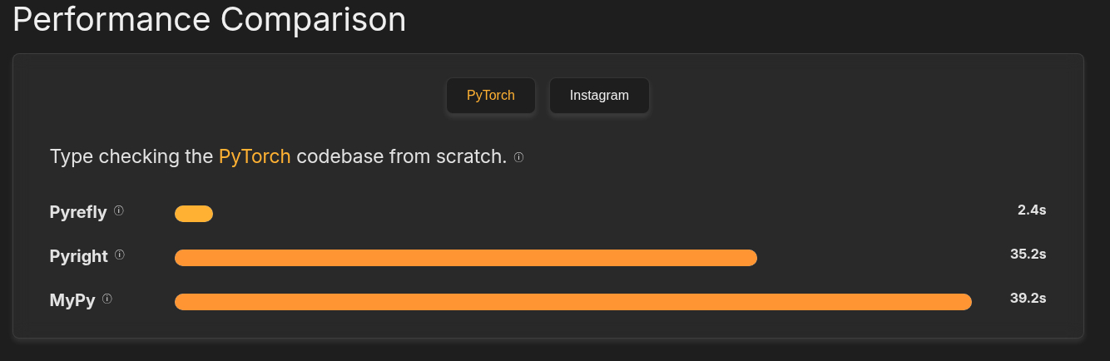
Task: Click the 'codebase from scratch.' phrase
Action: click(x=402, y=156)
